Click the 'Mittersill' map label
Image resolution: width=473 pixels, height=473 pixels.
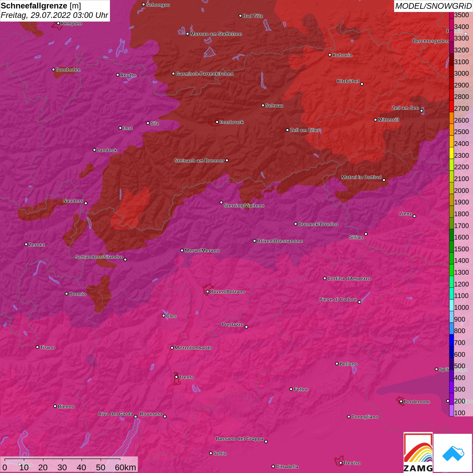pyautogui.click(x=389, y=120)
